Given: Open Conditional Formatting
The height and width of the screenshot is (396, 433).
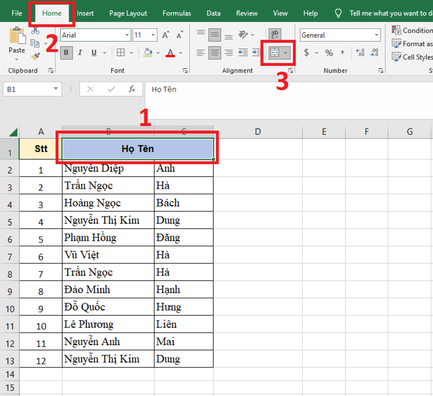Looking at the screenshot, I should click(412, 30).
